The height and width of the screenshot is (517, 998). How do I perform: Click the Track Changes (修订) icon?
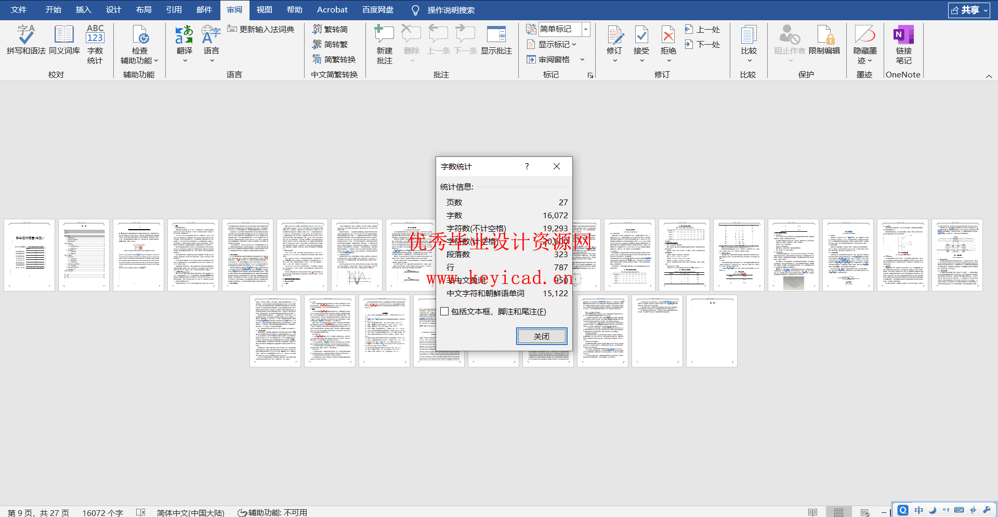[615, 39]
